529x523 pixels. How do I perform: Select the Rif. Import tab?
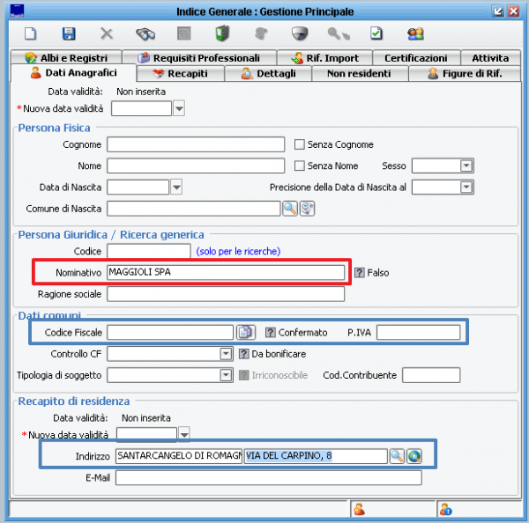(324, 57)
